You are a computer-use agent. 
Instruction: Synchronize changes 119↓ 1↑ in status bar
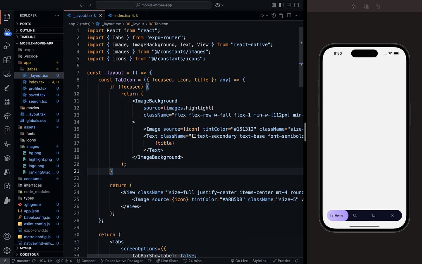pyautogui.click(x=42, y=261)
